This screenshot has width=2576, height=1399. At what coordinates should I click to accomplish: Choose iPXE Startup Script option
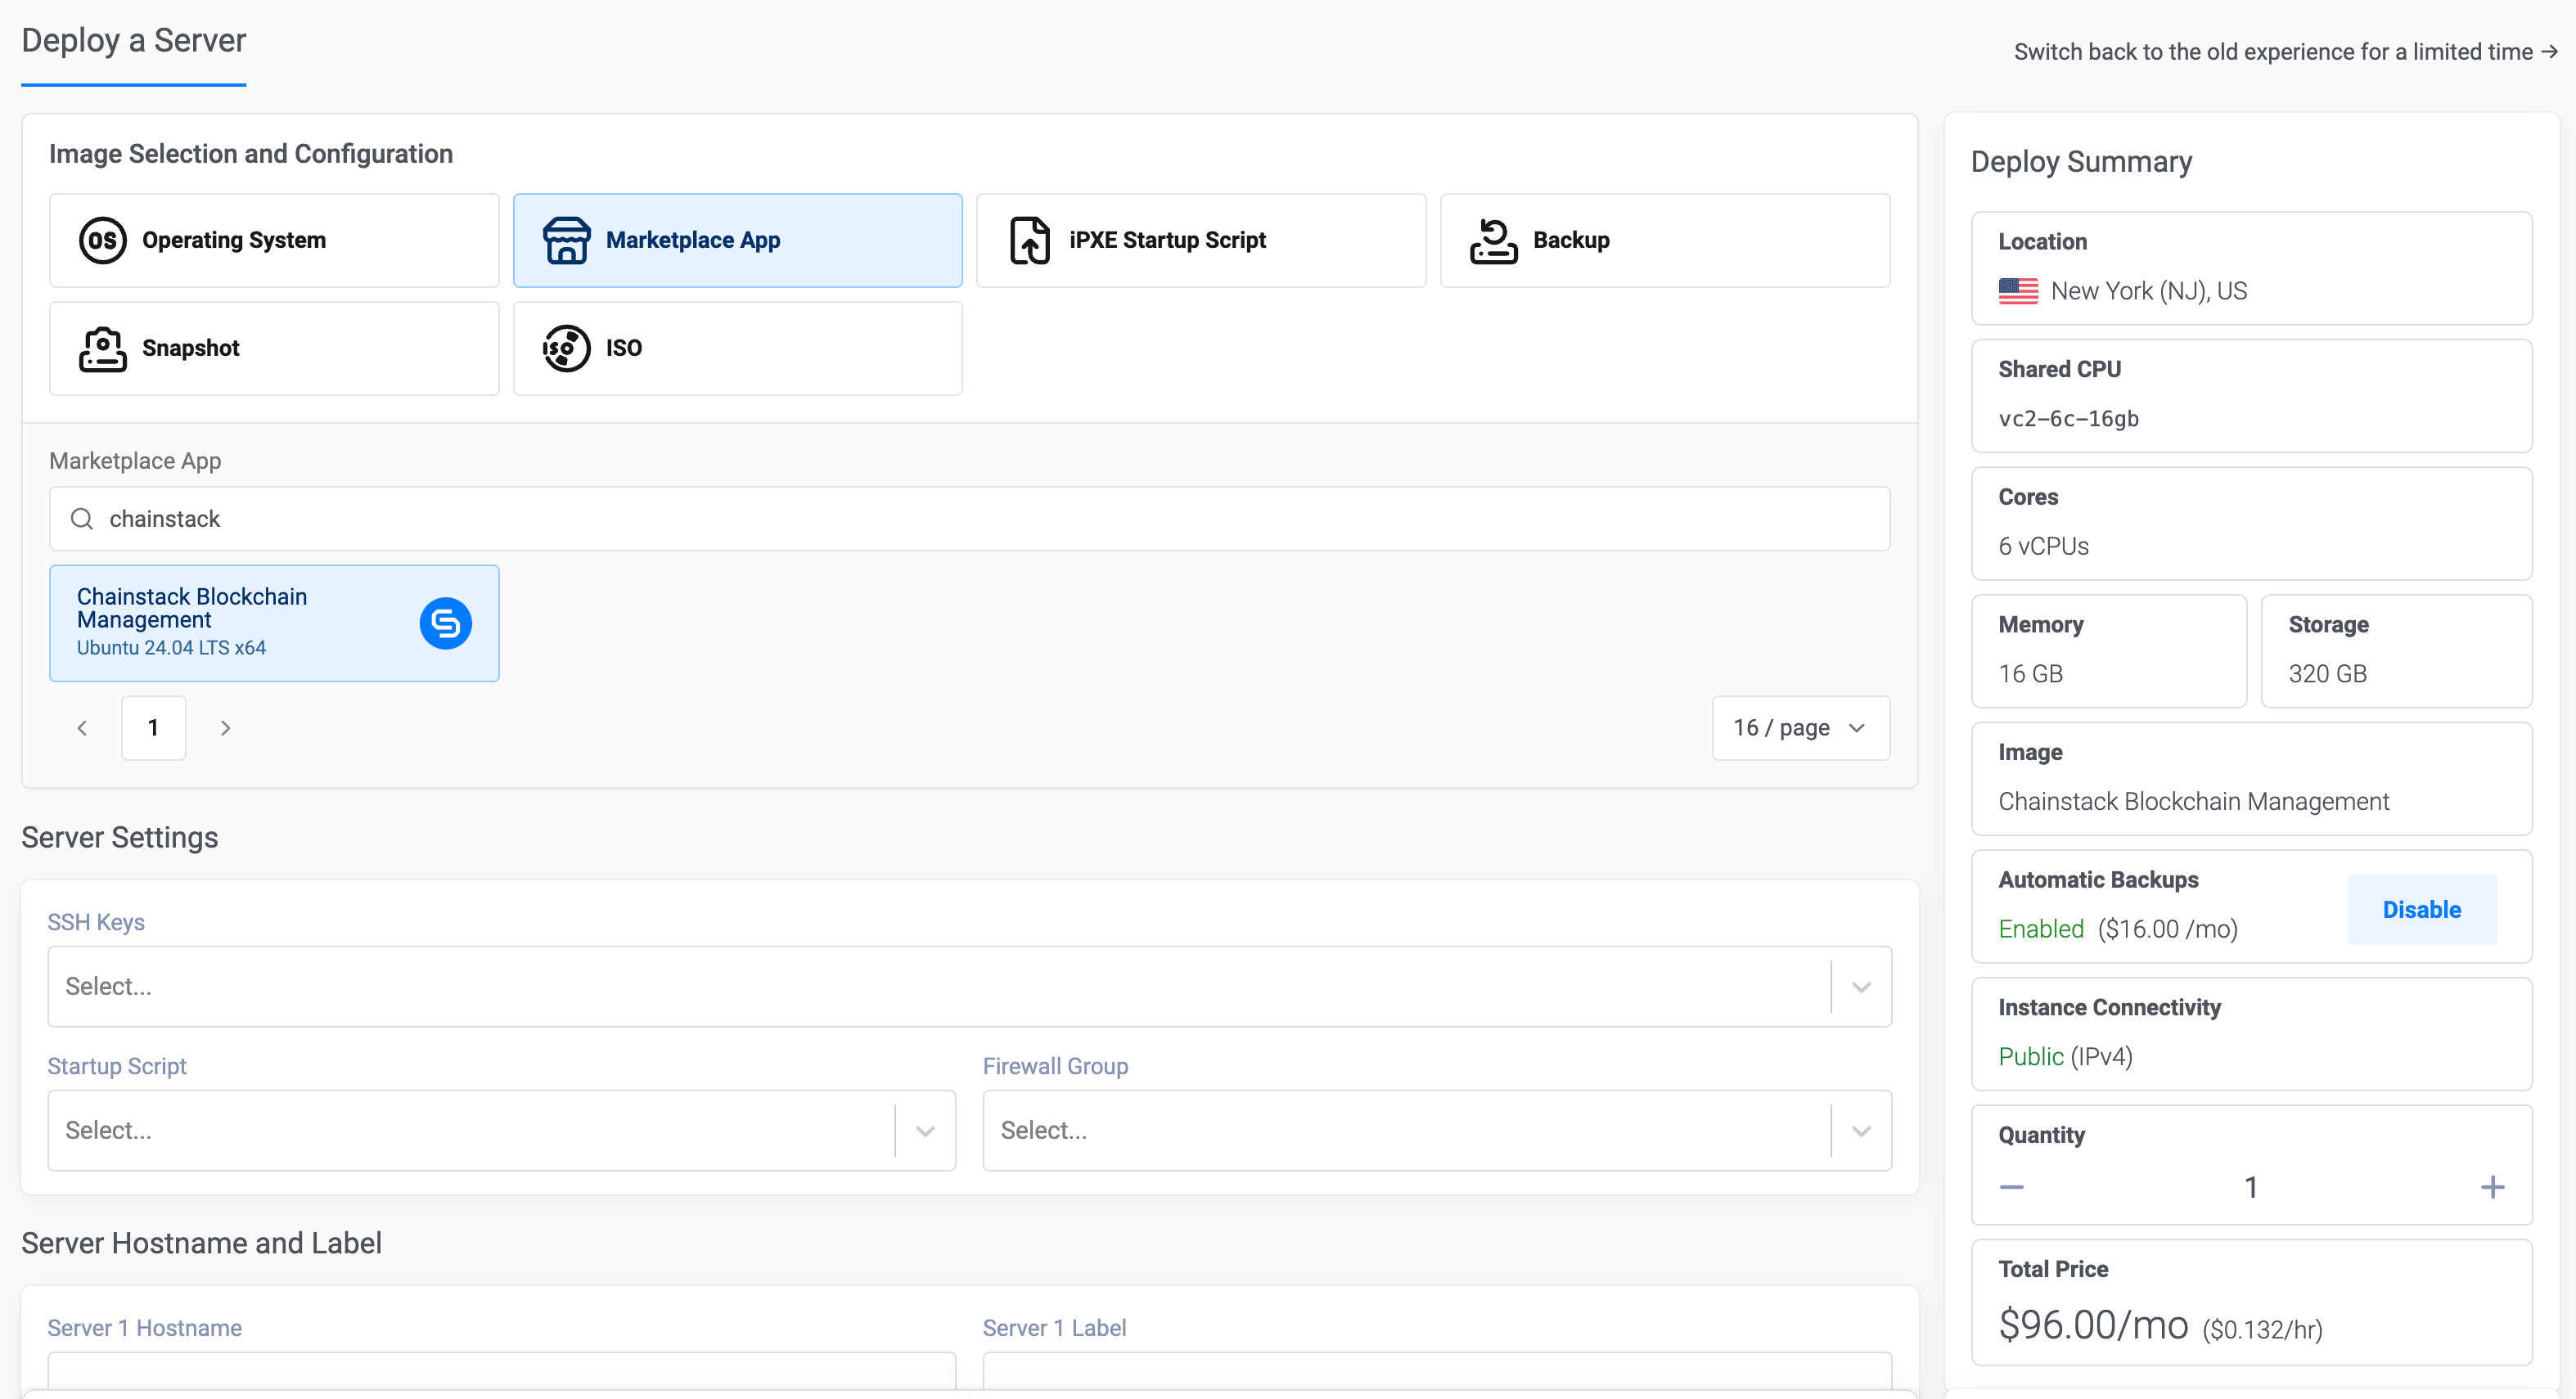click(1201, 240)
